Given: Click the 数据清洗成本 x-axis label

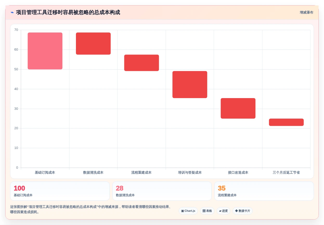Looking at the screenshot, I should pyautogui.click(x=93, y=172).
